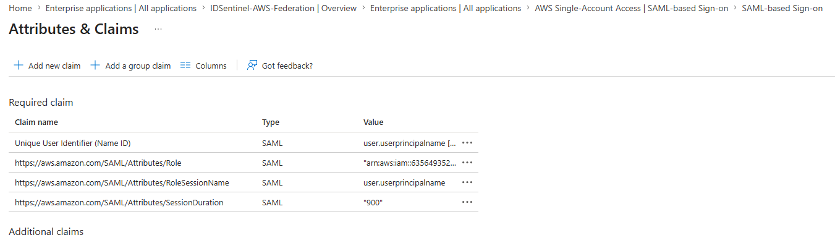The height and width of the screenshot is (235, 835).
Task: Open the Unique User Identifier (Name ID) claim
Action: tap(73, 143)
